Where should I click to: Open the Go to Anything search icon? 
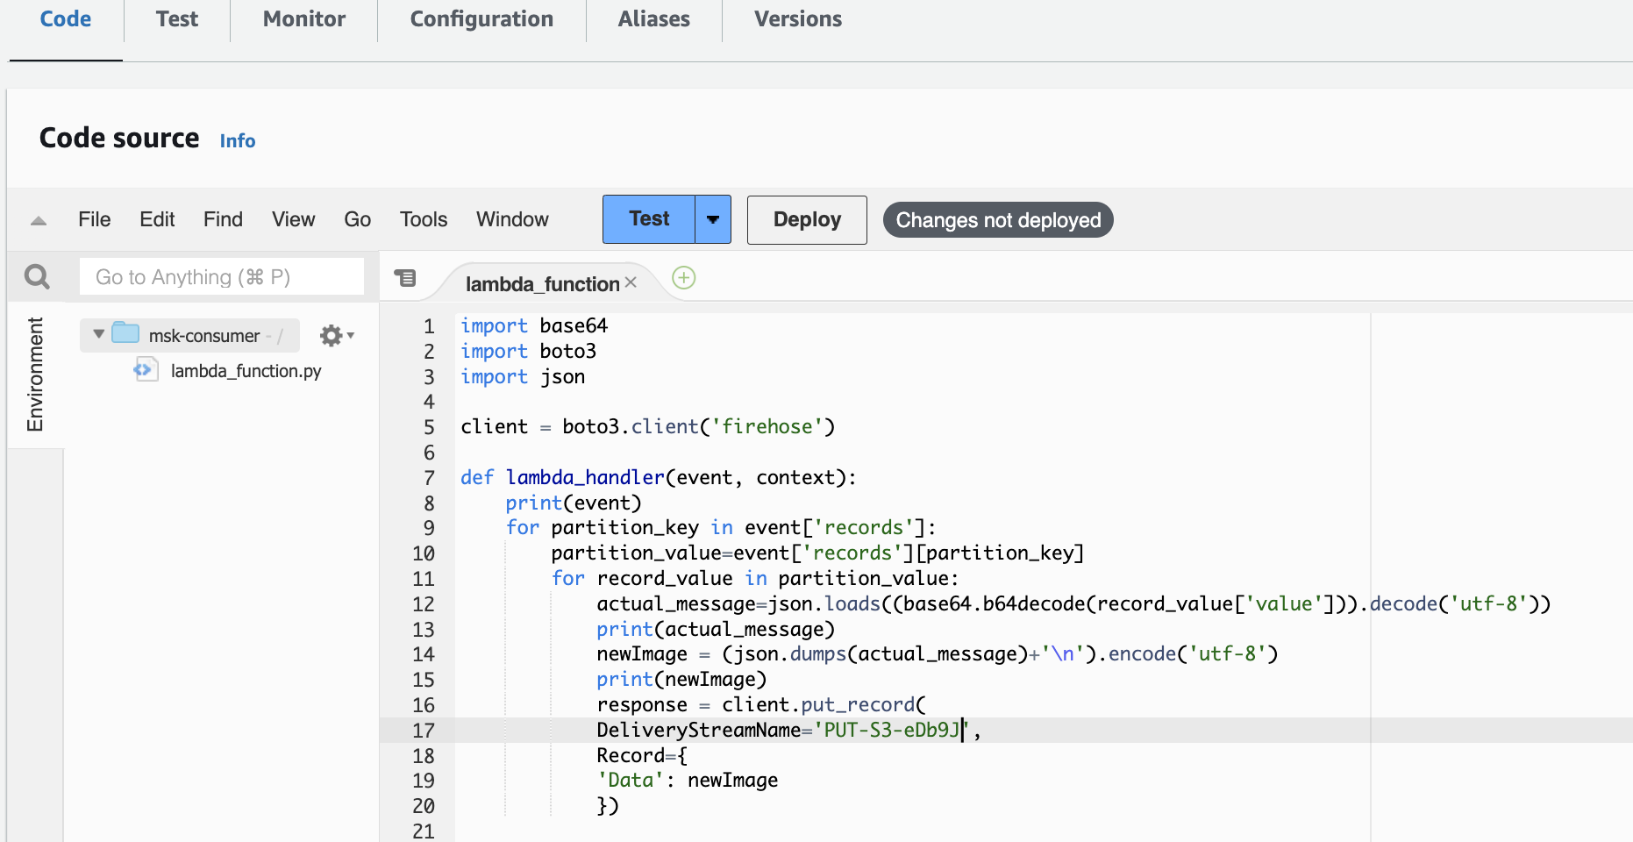(x=37, y=275)
